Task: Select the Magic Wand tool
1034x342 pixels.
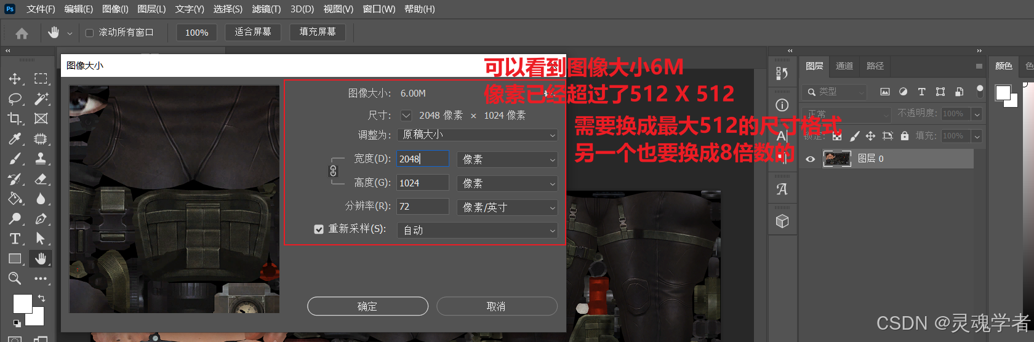Action: [x=41, y=99]
